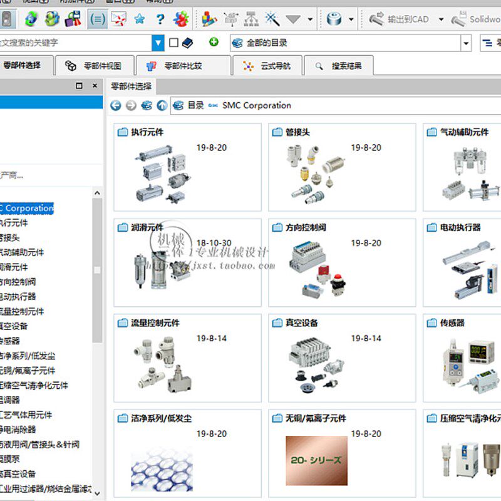Click the green plus add icon
This screenshot has height=501, width=501.
click(x=214, y=41)
